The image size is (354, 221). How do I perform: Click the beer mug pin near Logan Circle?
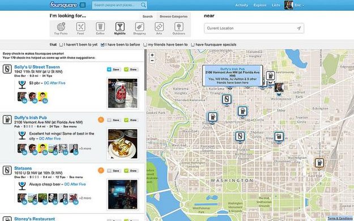pos(242,112)
